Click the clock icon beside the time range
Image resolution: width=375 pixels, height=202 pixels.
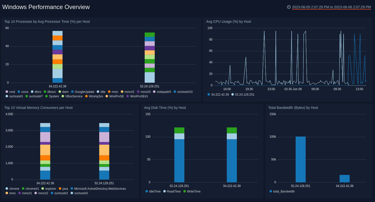tap(289, 7)
